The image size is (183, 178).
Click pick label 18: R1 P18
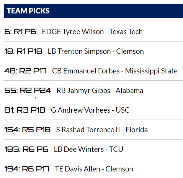23,51
